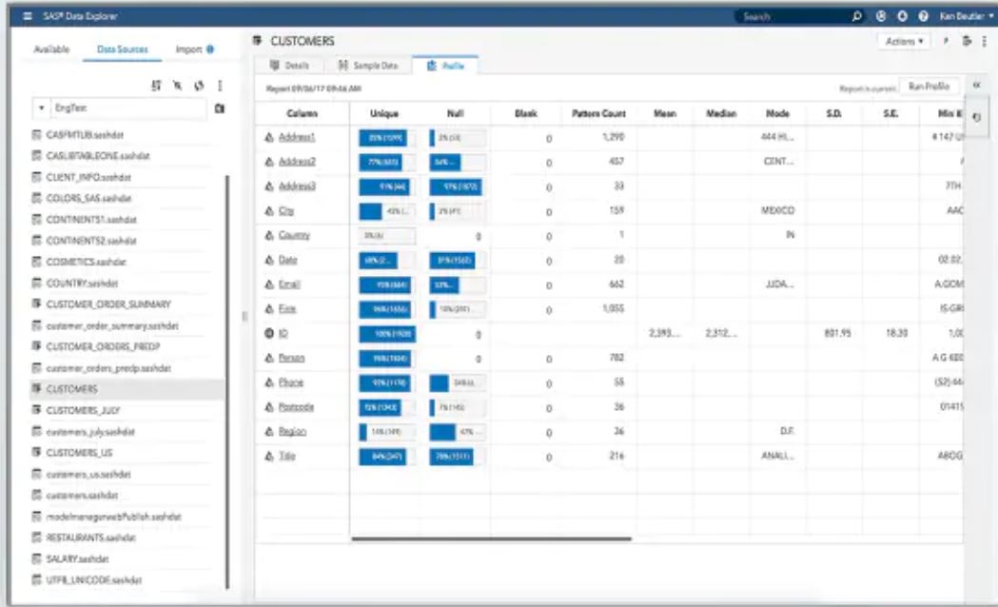
Task: Click the Unique column header
Action: (383, 113)
